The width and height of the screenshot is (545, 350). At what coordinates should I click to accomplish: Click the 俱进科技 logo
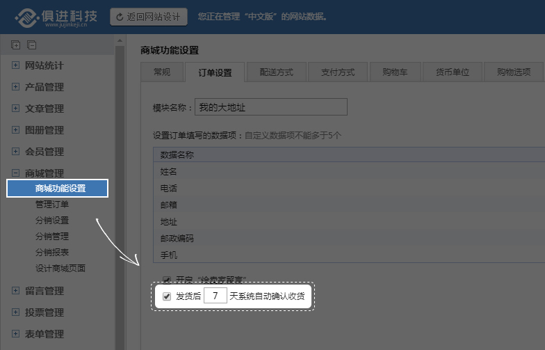point(56,17)
